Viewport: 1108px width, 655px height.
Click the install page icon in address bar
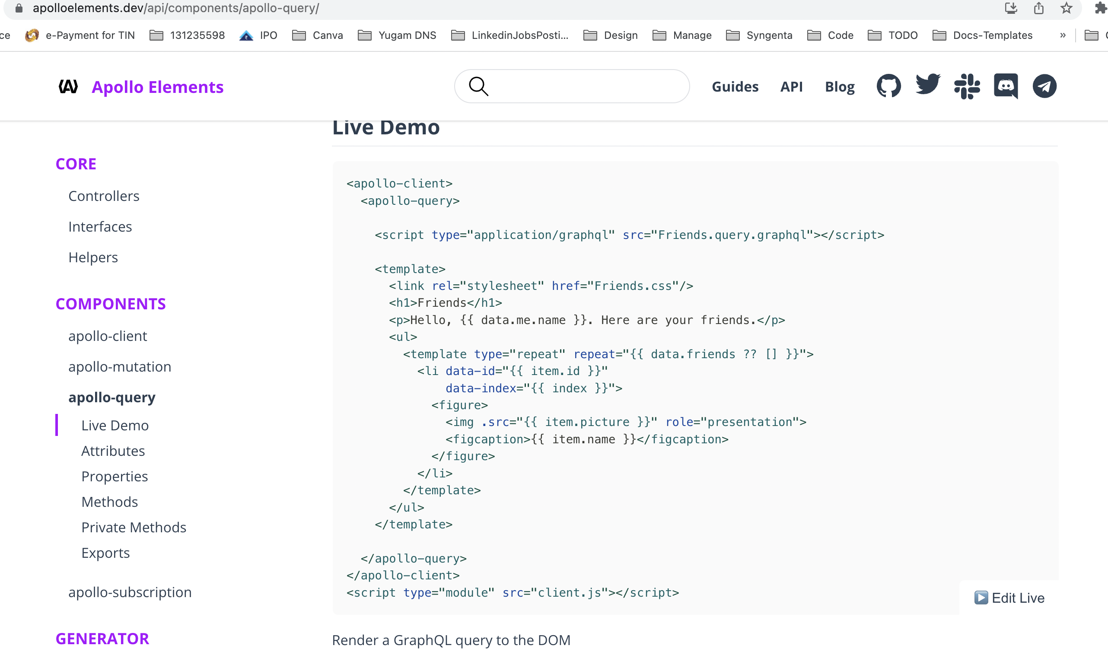coord(1011,8)
